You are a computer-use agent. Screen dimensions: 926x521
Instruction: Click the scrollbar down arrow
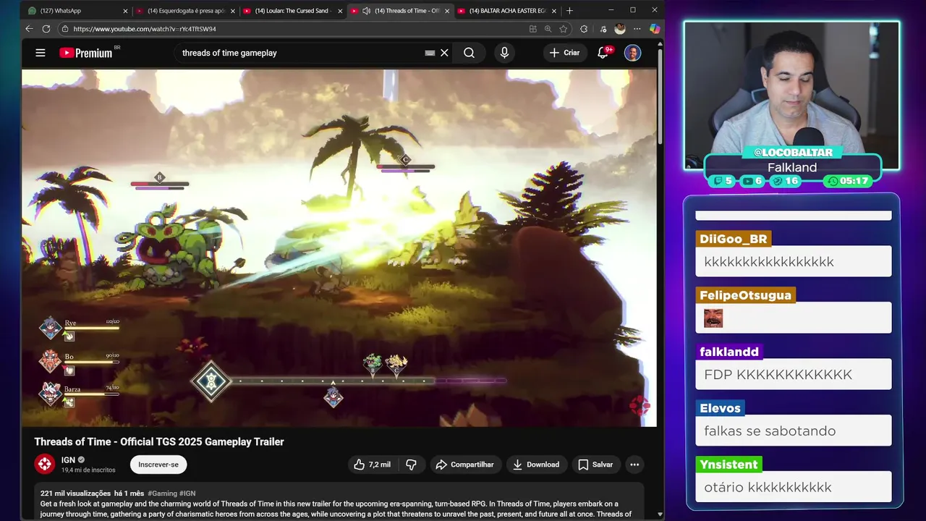(x=660, y=514)
